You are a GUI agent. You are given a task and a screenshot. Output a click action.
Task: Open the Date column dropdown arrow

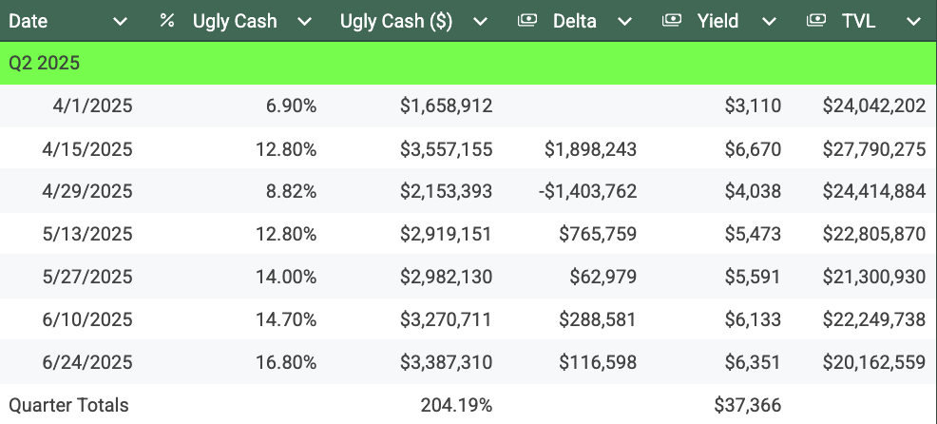[x=121, y=21]
